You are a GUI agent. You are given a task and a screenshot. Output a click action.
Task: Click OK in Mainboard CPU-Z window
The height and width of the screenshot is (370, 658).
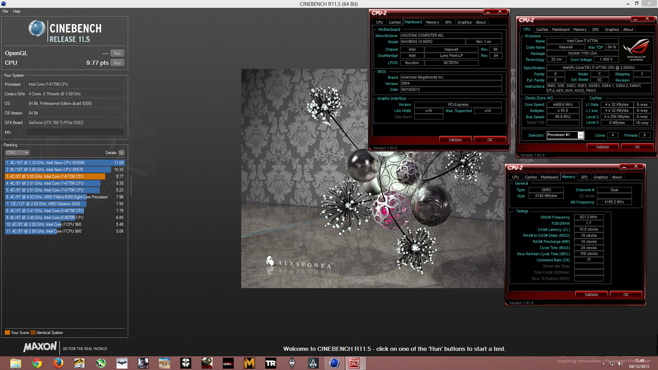click(x=490, y=140)
